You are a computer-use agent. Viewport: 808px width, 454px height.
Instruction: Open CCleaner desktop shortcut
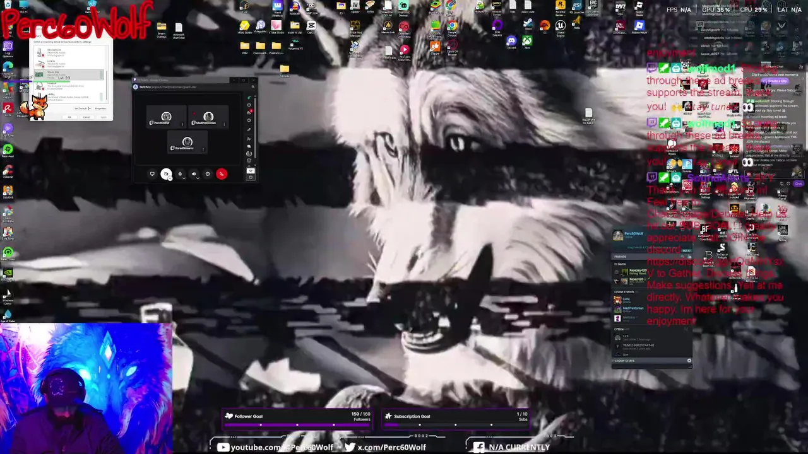coord(8,171)
